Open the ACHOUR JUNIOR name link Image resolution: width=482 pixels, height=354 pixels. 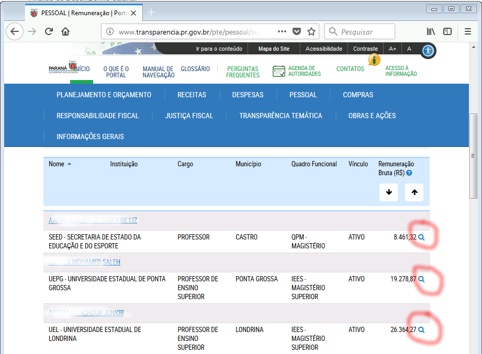[x=86, y=313]
